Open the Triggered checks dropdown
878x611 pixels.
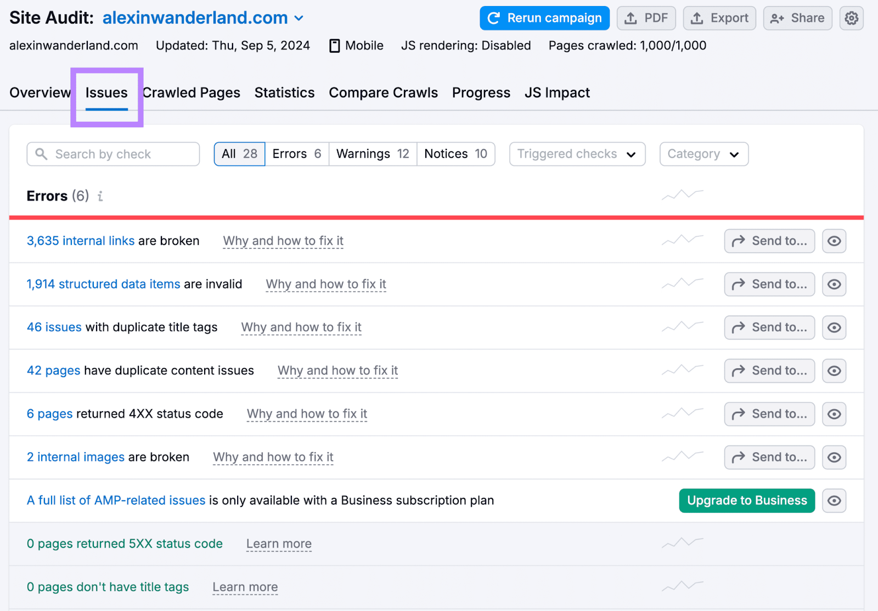point(576,154)
